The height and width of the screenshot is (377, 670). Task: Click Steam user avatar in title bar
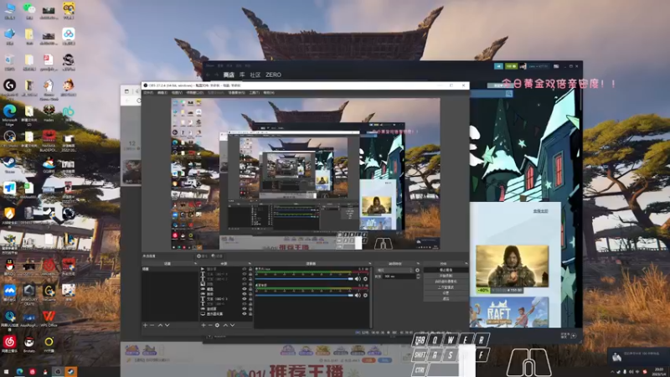[523, 66]
